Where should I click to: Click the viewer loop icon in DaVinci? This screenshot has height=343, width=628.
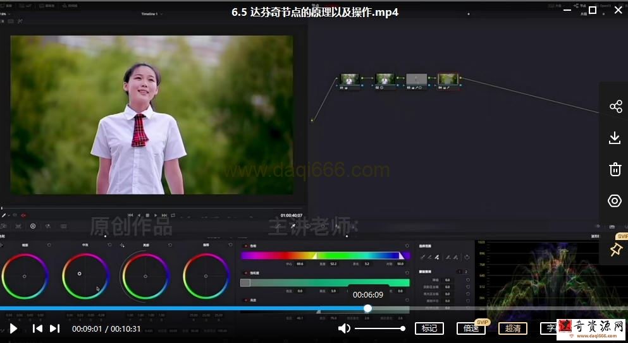[173, 215]
